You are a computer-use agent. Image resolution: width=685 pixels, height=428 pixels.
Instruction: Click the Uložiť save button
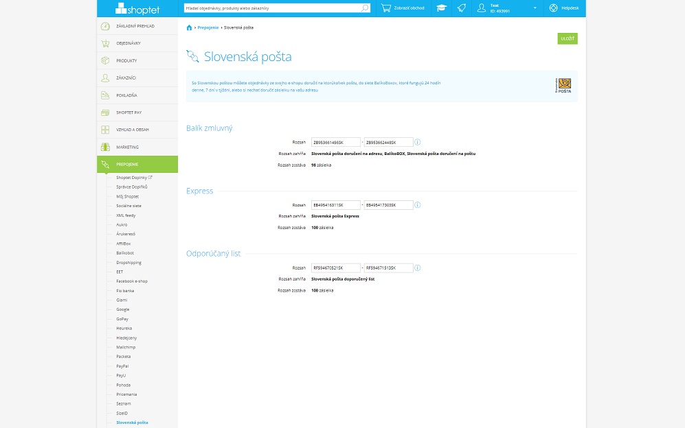[568, 39]
